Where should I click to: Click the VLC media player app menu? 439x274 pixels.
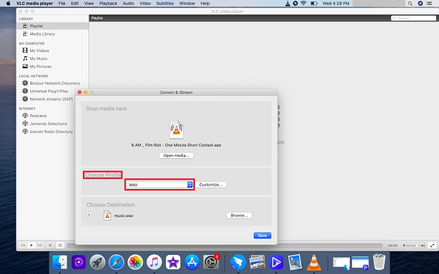click(34, 3)
